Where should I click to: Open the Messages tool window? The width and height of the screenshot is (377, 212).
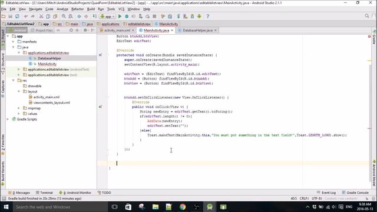click(x=19, y=193)
